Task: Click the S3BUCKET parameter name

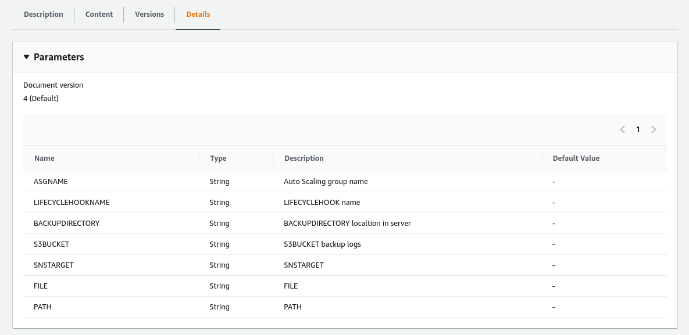Action: click(52, 244)
